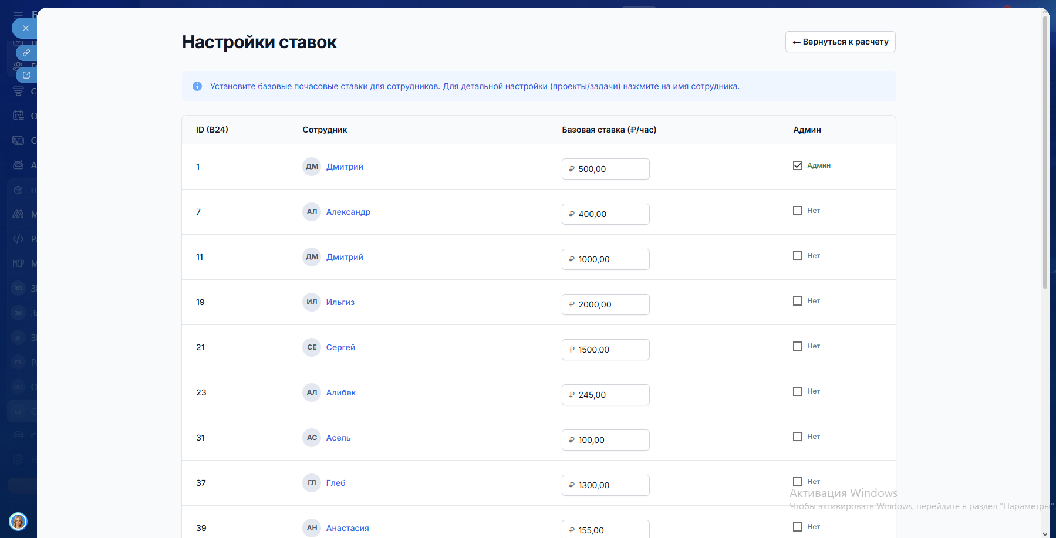Viewport: 1056px width, 538px height.
Task: Uncheck the Админ checkbox for Дмитрий ID 1
Action: 798,165
